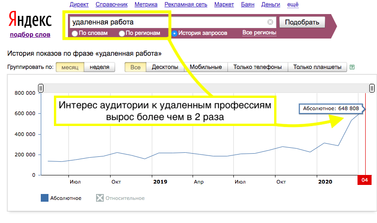377x223 pixels.
Task: Open the Метрика link
Action: pos(146,5)
